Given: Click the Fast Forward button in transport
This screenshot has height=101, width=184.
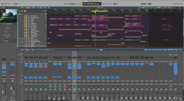Looking at the screenshot, I should point(67,4).
